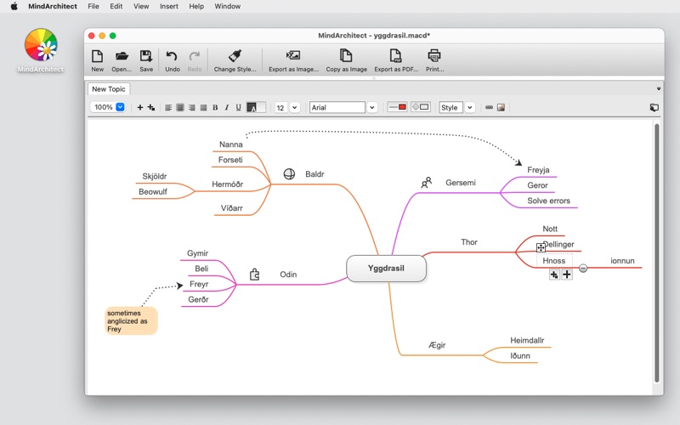The image size is (680, 425).
Task: Open the tab list arrow at right of tab bar
Action: pyautogui.click(x=658, y=88)
